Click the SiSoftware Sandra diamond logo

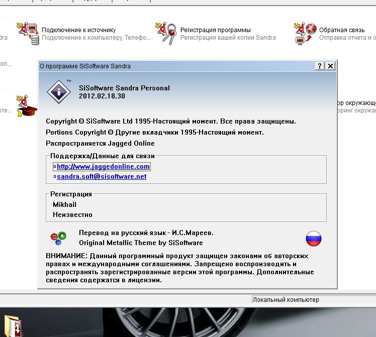[x=59, y=92]
